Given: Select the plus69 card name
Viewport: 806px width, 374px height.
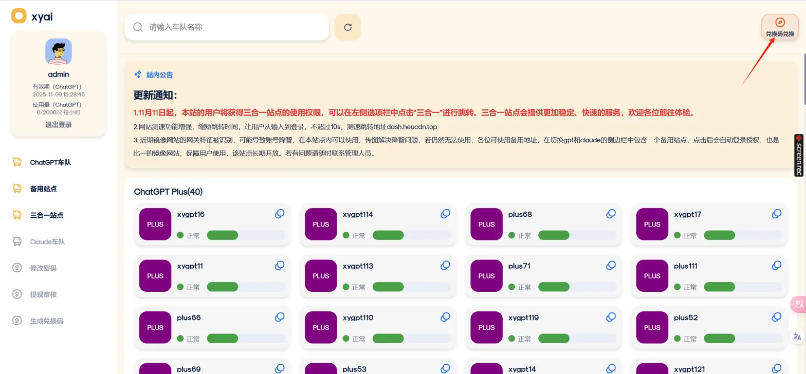Looking at the screenshot, I should tap(189, 369).
